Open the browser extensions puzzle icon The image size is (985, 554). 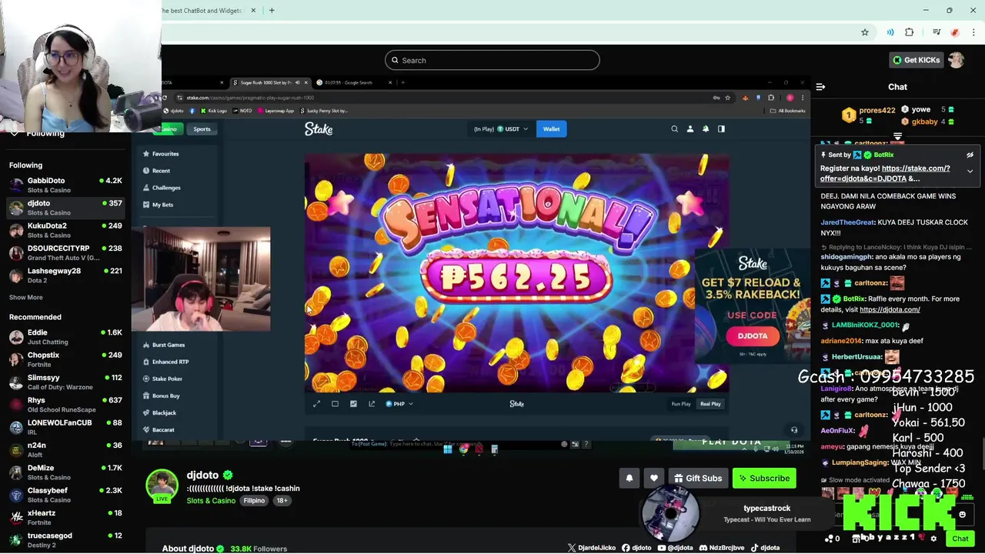point(909,32)
